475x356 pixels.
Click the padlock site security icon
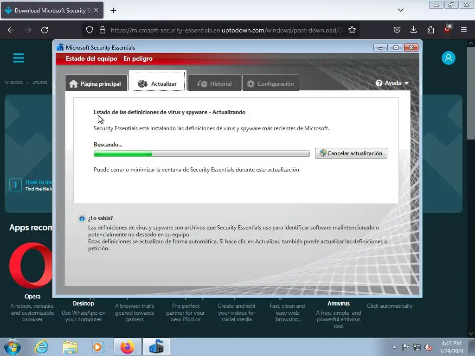[103, 30]
